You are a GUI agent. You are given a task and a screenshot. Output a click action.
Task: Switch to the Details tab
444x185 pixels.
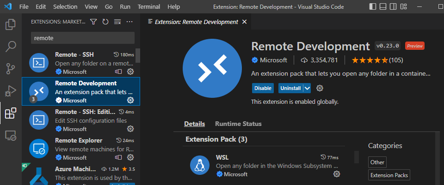point(195,124)
